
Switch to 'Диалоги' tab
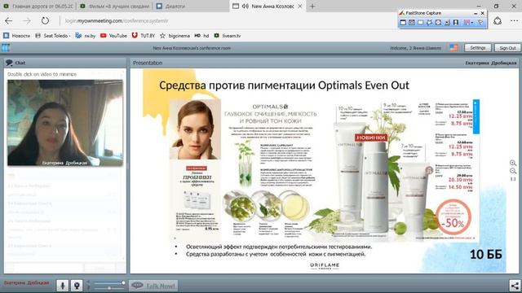[x=191, y=6]
